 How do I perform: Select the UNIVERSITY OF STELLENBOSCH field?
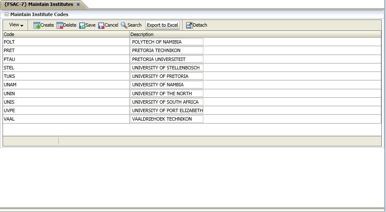pyautogui.click(x=167, y=68)
